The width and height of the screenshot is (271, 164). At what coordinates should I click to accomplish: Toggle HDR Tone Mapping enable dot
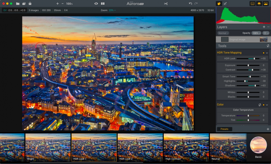(263, 53)
